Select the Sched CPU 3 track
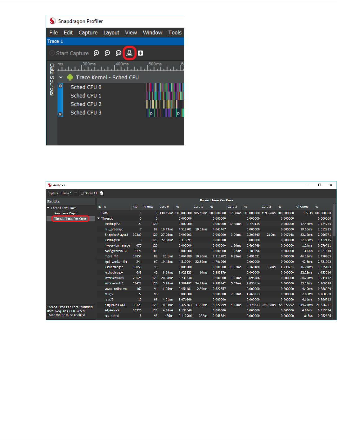The image size is (337, 441). 86,113
